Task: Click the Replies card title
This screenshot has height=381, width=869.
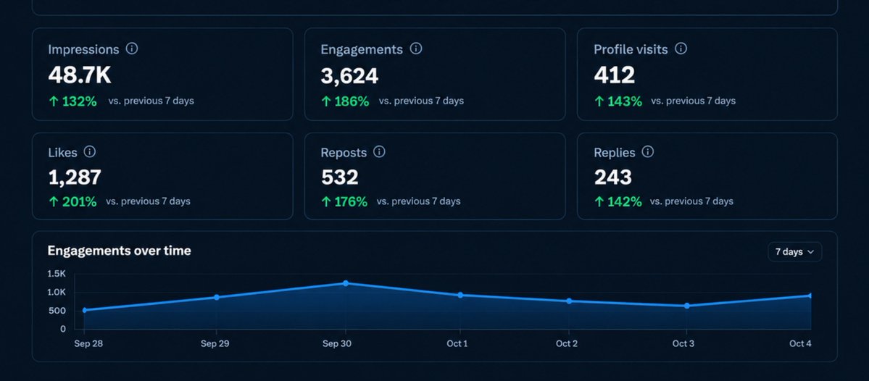Action: pyautogui.click(x=615, y=152)
